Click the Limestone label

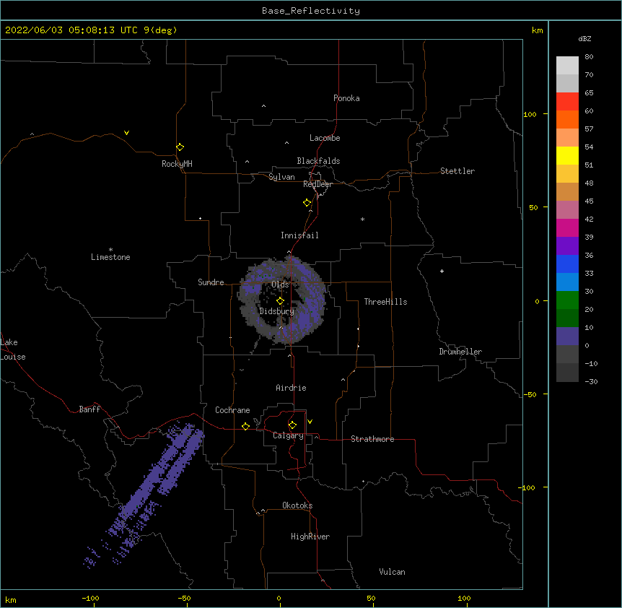click(110, 257)
